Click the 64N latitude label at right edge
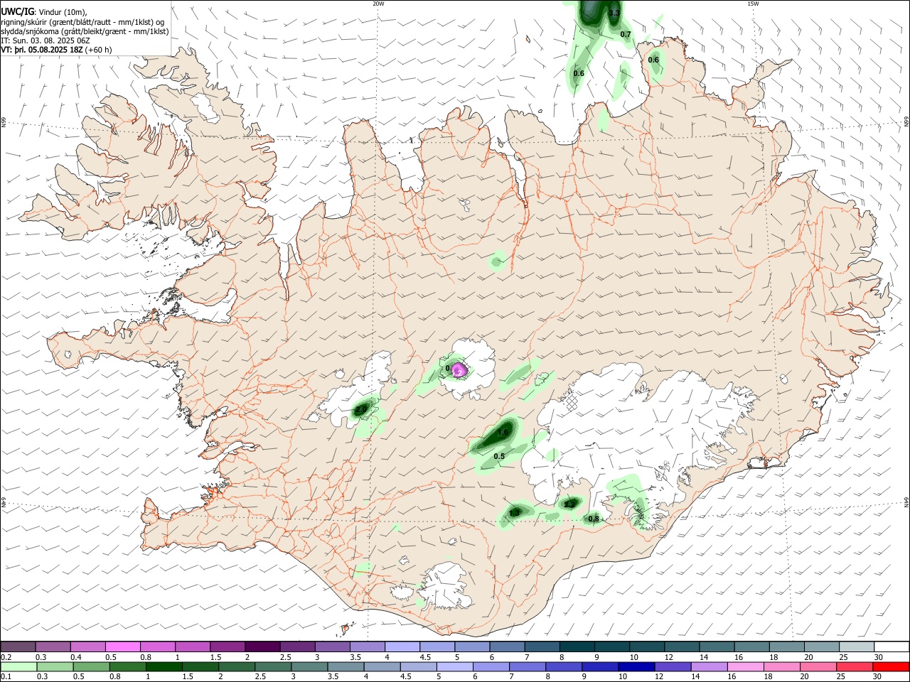Image resolution: width=910 pixels, height=682 pixels. click(906, 502)
